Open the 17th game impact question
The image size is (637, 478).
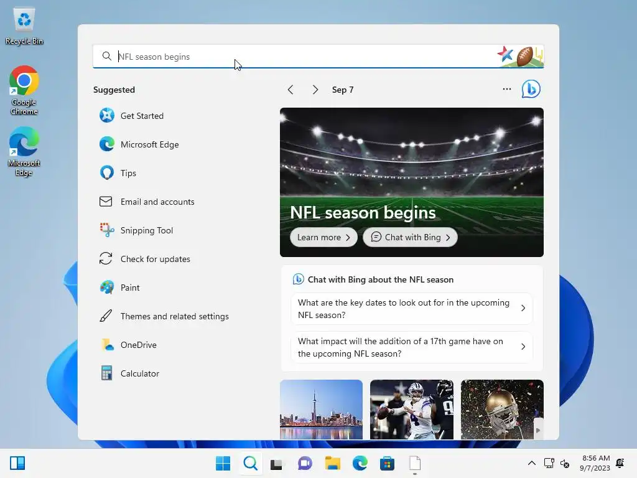pos(412,347)
